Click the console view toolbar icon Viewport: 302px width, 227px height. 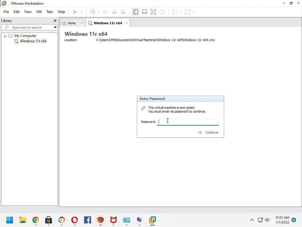[x=175, y=12]
